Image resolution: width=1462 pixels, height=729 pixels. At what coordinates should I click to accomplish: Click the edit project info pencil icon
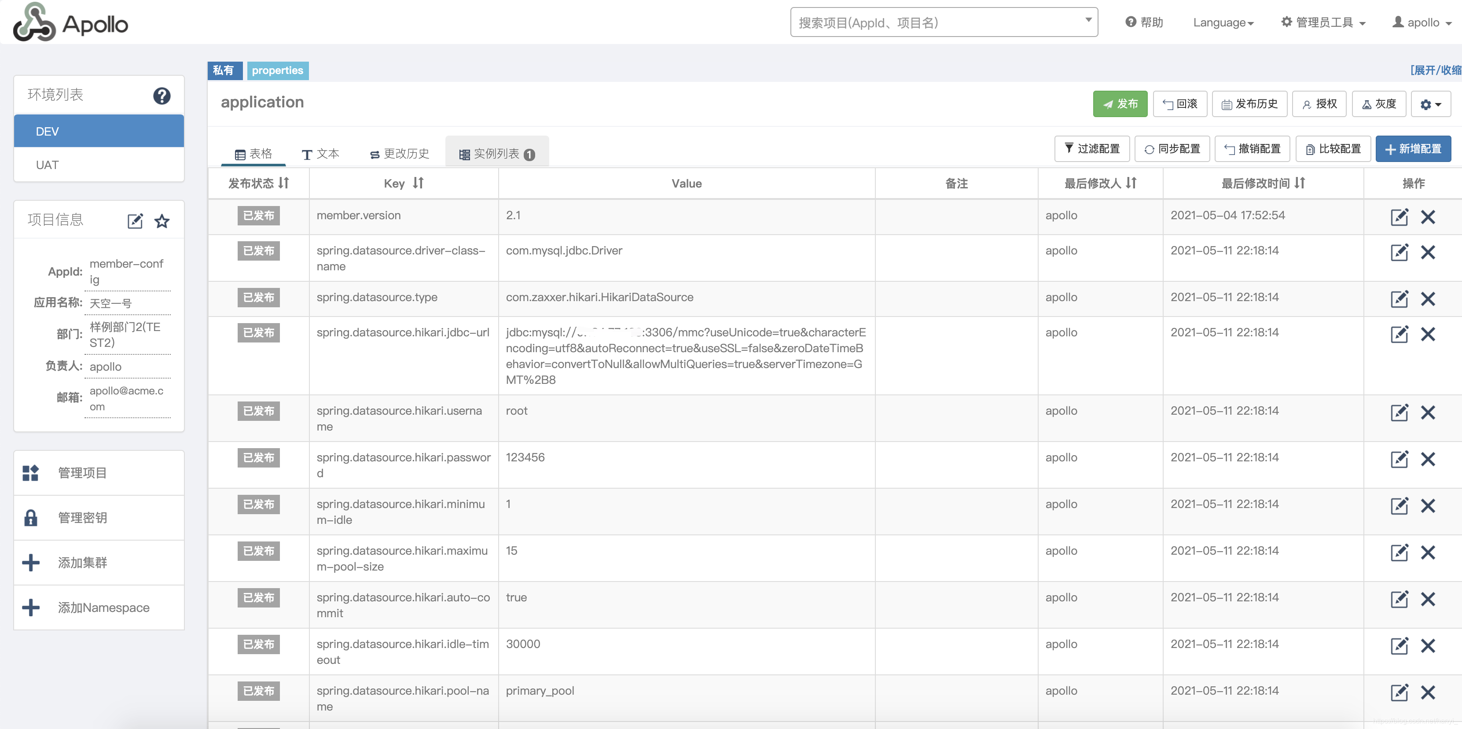(135, 221)
